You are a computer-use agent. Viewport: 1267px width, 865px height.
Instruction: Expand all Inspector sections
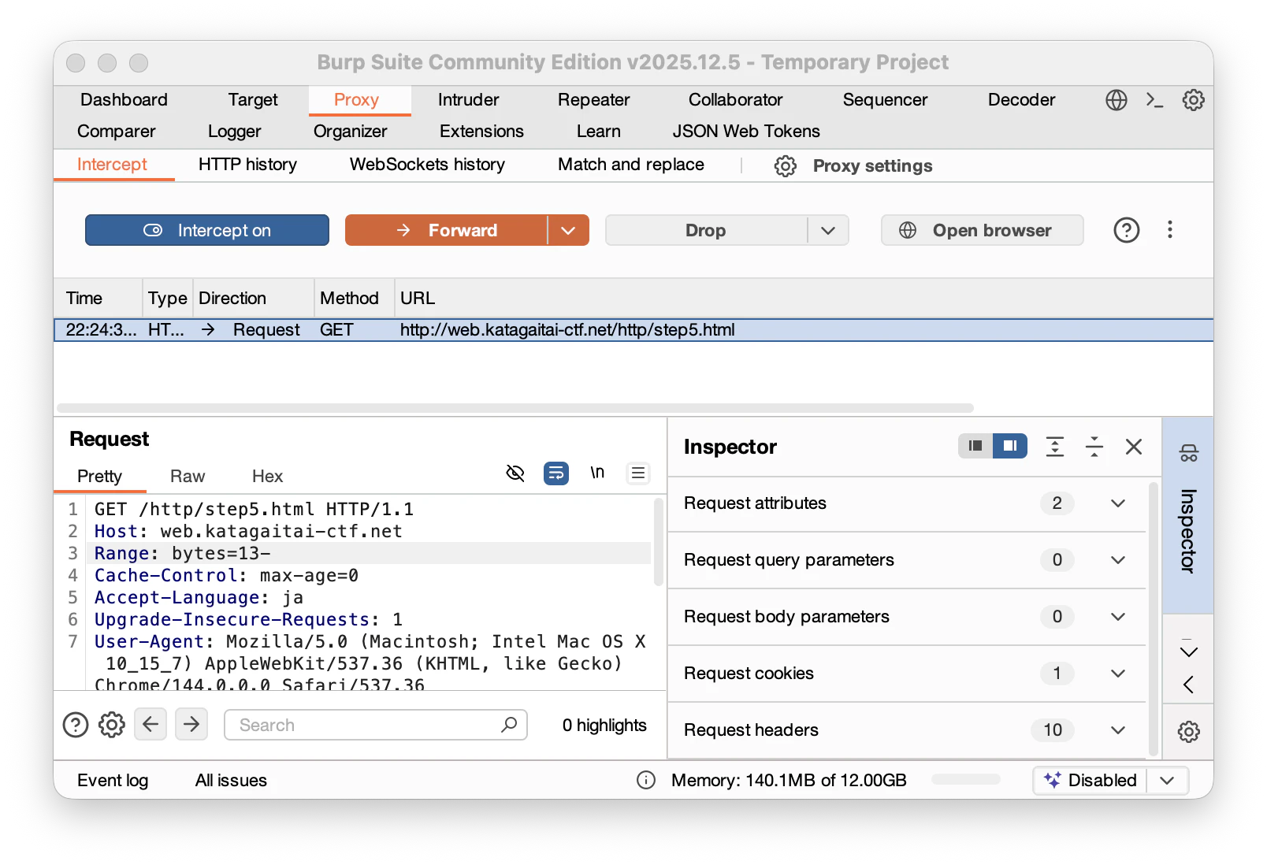point(1054,447)
